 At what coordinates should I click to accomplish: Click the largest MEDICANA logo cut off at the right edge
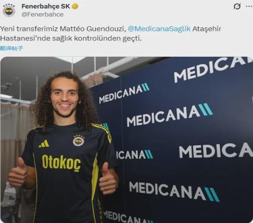point(216,150)
